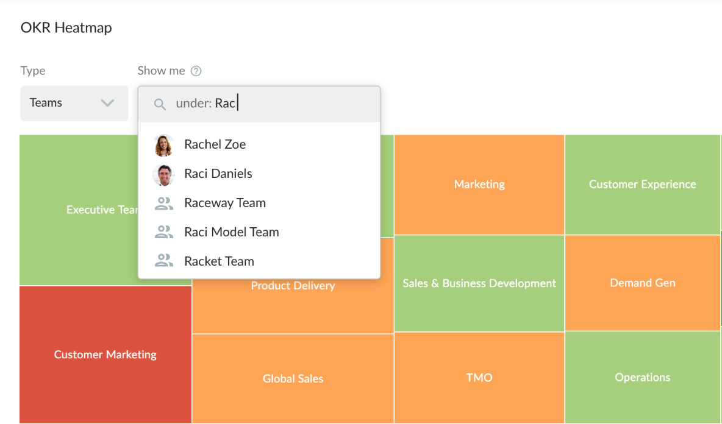Viewport: 722px width, 424px height.
Task: Click the help icon beside Show me
Action: coord(196,71)
